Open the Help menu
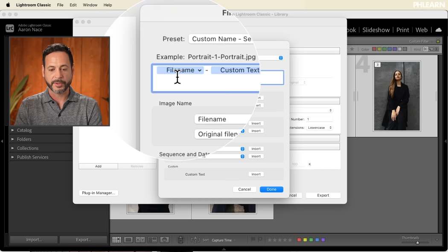448x252 pixels. click(x=108, y=5)
